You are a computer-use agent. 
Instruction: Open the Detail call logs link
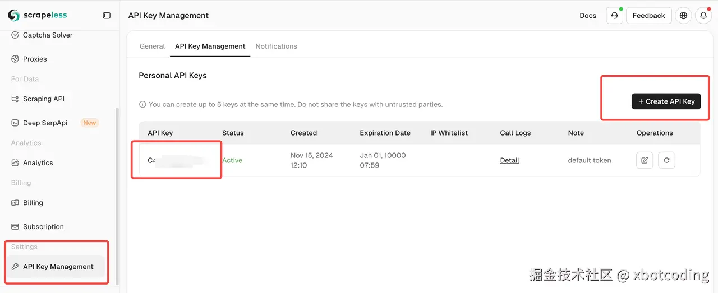click(x=509, y=160)
